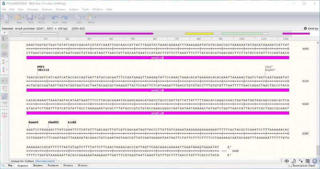Toggle the show enzymes scissors icon
320x169 pixels.
click(x=4, y=38)
